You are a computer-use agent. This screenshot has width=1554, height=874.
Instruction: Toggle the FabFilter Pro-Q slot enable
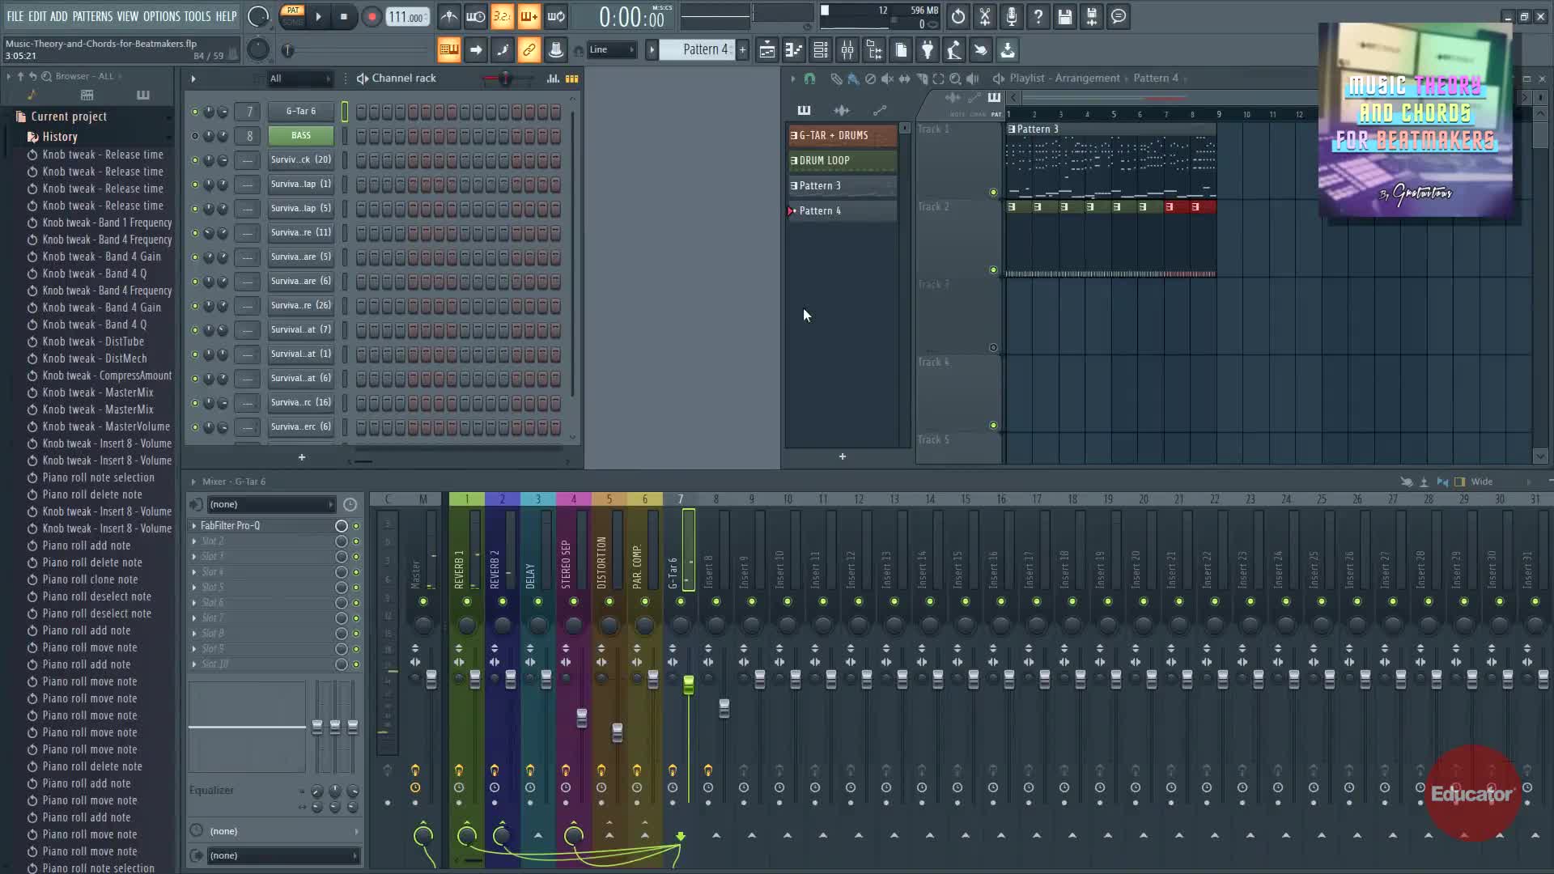coord(355,526)
